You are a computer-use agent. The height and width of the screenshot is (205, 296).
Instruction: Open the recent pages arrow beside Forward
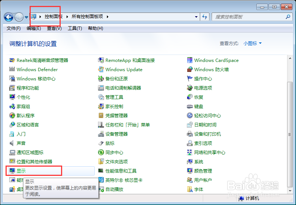[x=26, y=17]
